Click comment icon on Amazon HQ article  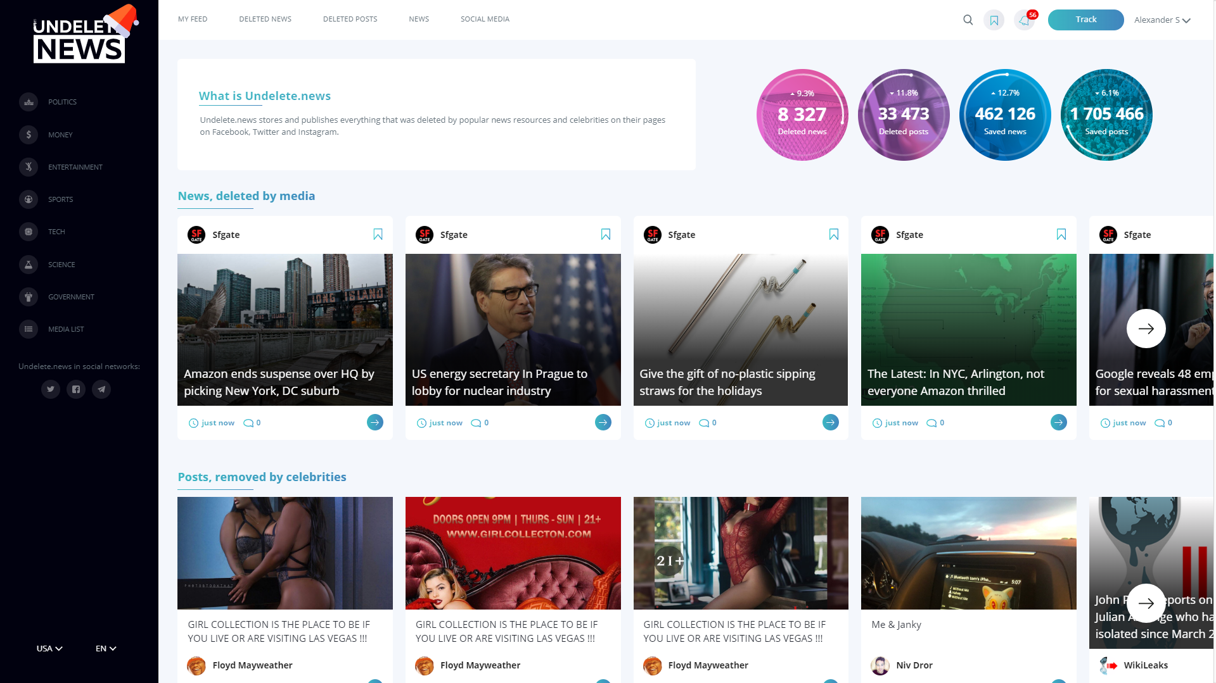(248, 423)
